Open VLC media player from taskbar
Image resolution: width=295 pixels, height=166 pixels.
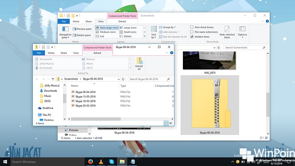[101, 162]
